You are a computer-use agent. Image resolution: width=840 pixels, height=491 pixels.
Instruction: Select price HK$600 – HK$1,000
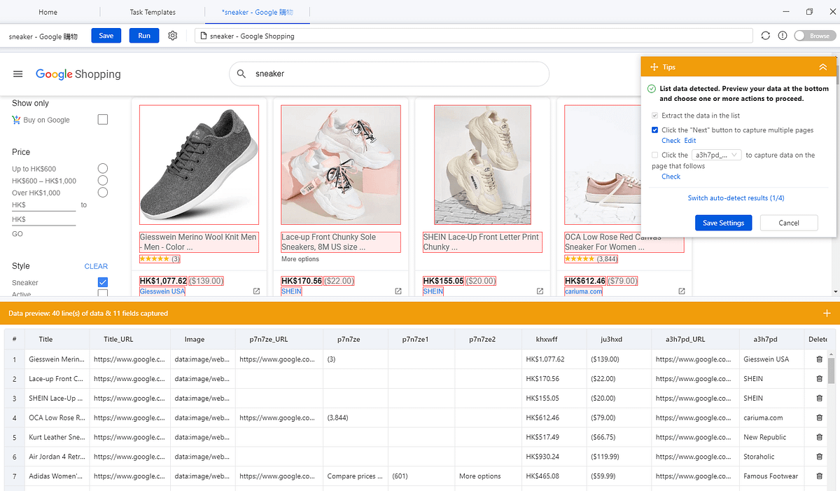tap(103, 180)
